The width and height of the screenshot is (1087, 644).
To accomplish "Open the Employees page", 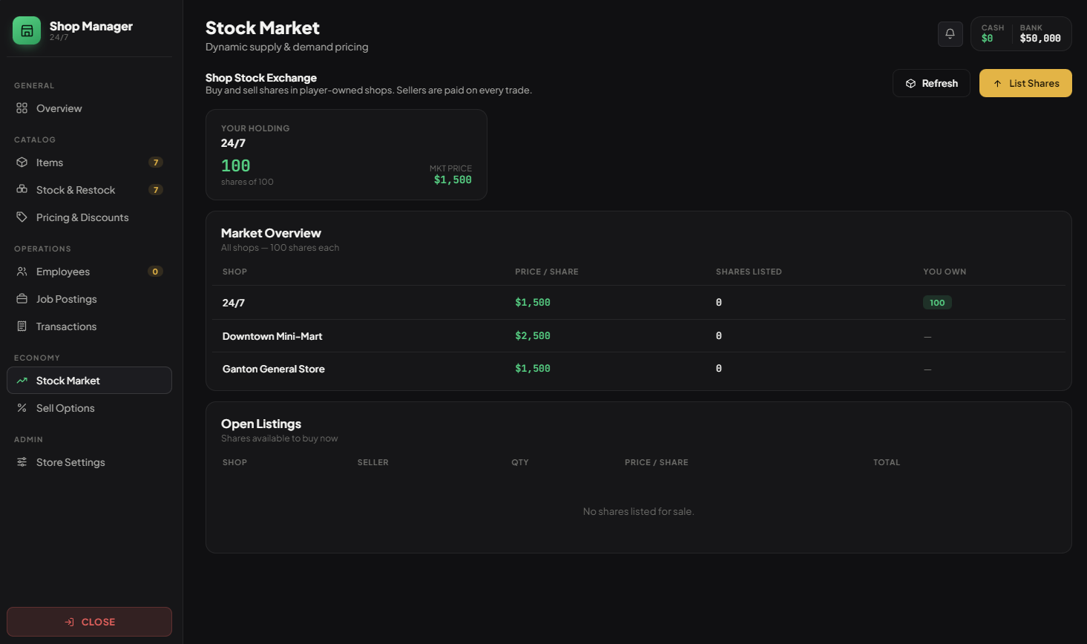I will [x=89, y=272].
